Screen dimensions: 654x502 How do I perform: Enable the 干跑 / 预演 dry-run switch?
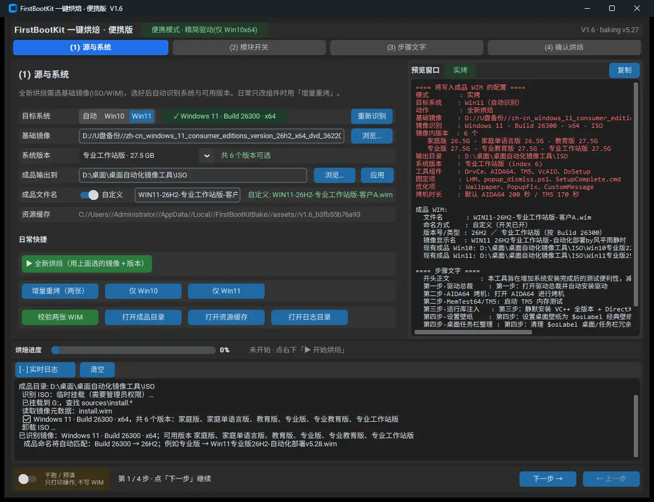[27, 479]
